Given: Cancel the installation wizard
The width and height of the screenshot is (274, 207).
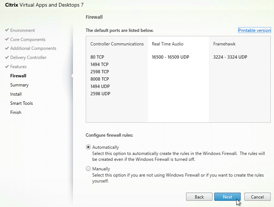Looking at the screenshot, I should click(x=257, y=197).
